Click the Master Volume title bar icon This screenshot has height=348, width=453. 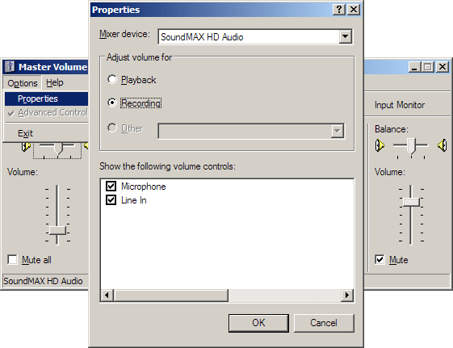point(10,66)
